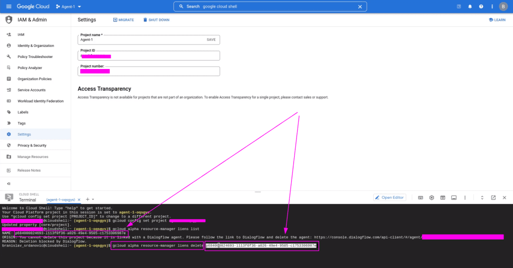This screenshot has width=513, height=268.
Task: Open the LEARN panel
Action: [497, 20]
